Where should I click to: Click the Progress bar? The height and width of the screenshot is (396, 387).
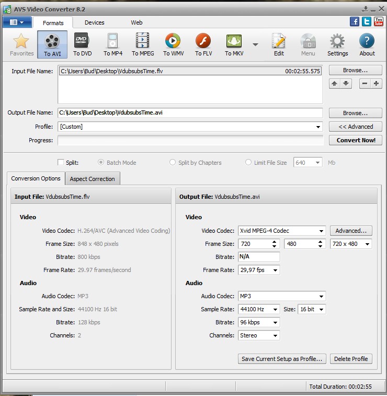point(190,140)
